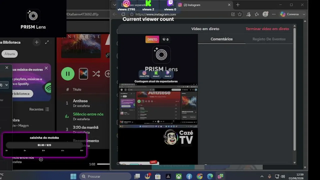
Task: Open the Recentes sort options
Action: (x=39, y=109)
